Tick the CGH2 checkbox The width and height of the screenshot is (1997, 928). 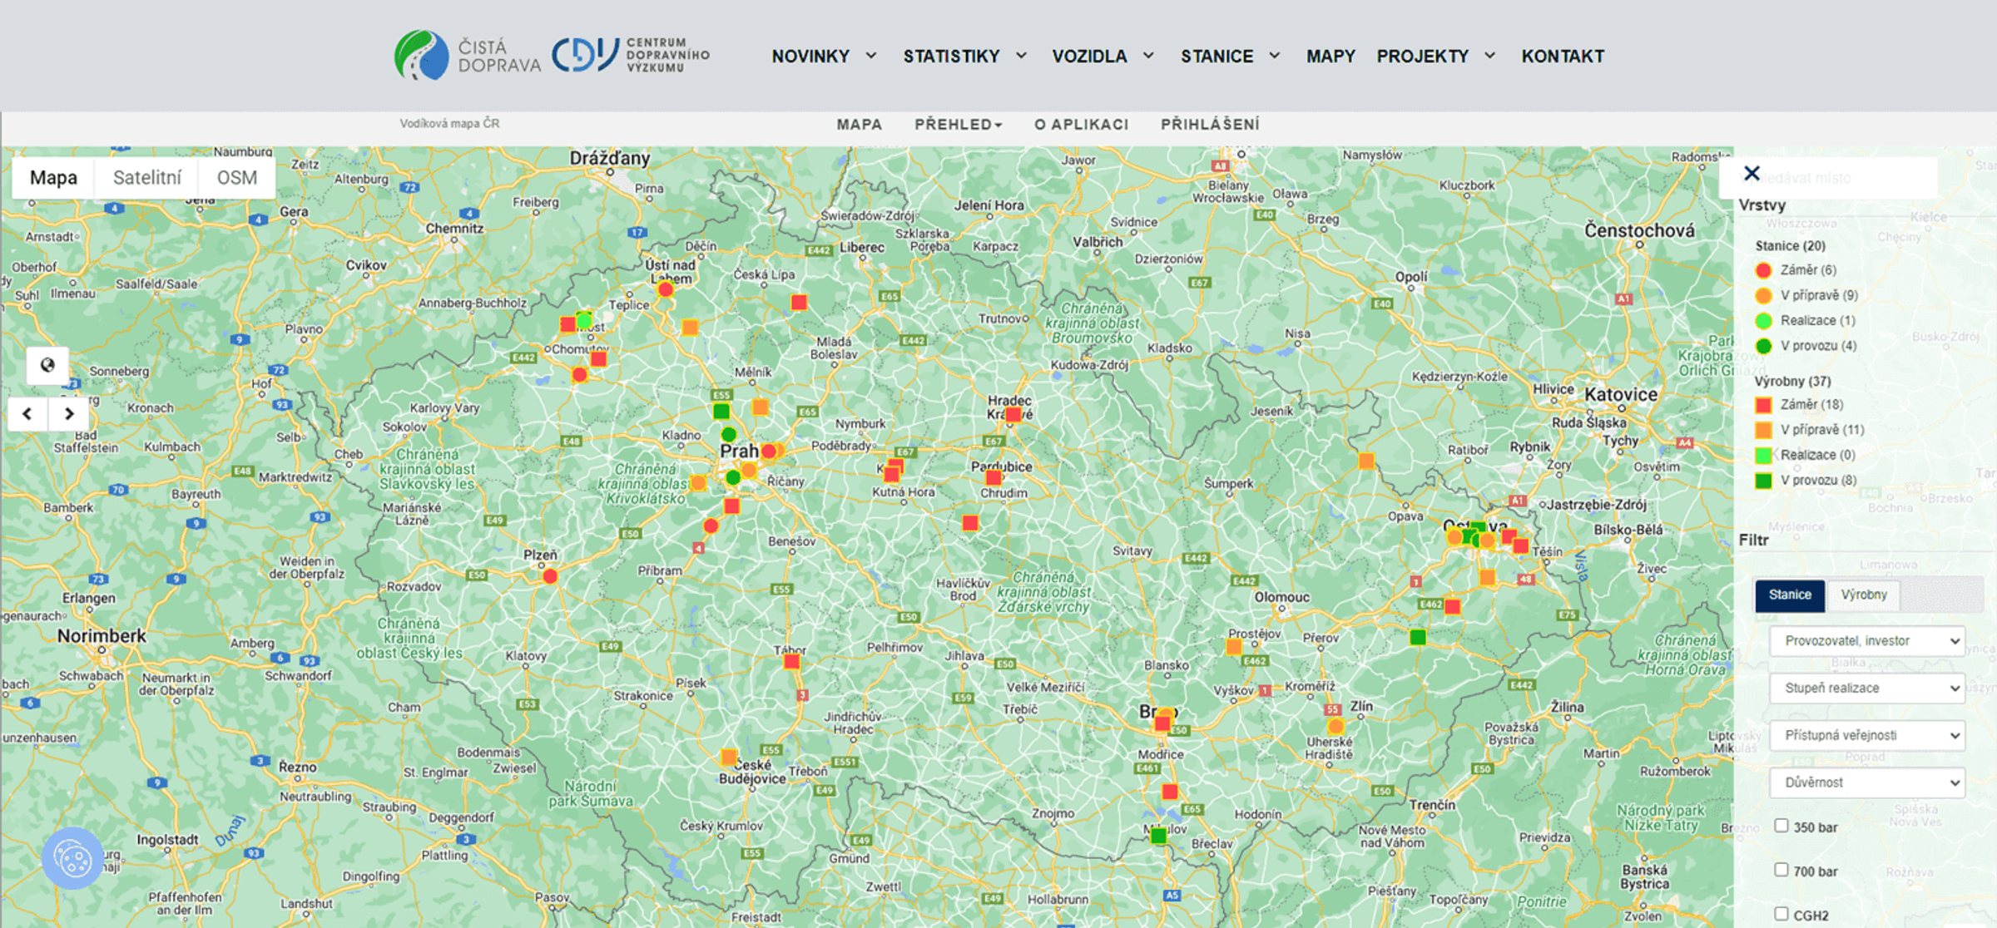(1781, 914)
